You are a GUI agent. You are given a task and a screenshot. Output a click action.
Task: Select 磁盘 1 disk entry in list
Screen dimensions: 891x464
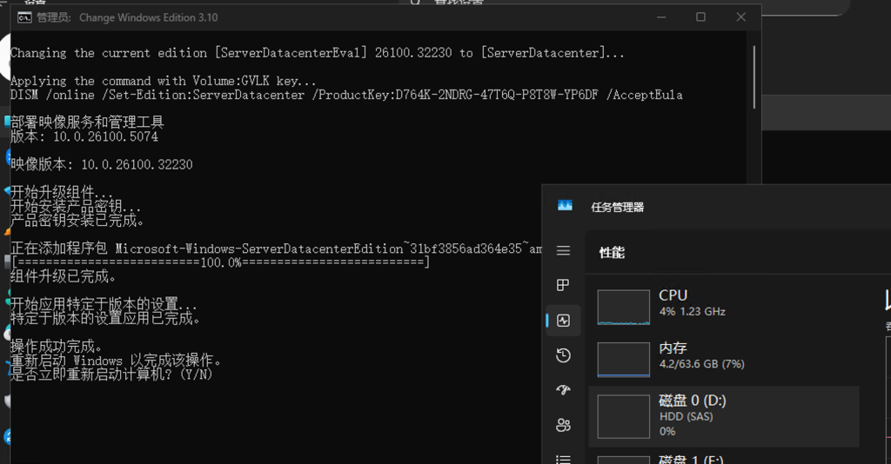pyautogui.click(x=724, y=457)
